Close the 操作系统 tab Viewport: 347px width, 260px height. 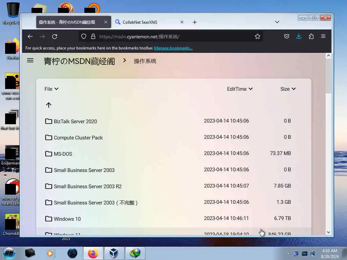point(106,22)
